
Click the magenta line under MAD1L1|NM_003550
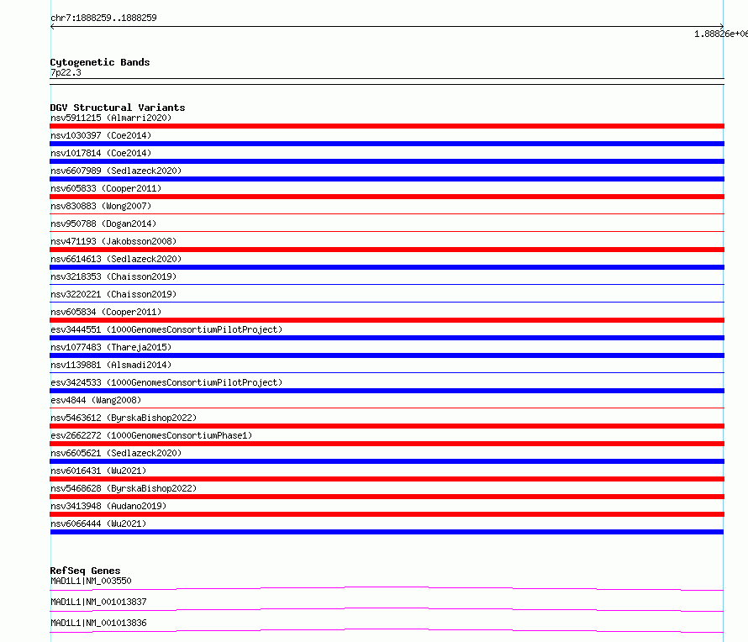[387, 588]
